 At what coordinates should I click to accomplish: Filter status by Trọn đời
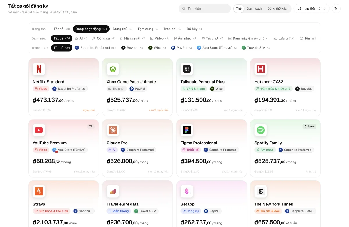[x=172, y=29]
